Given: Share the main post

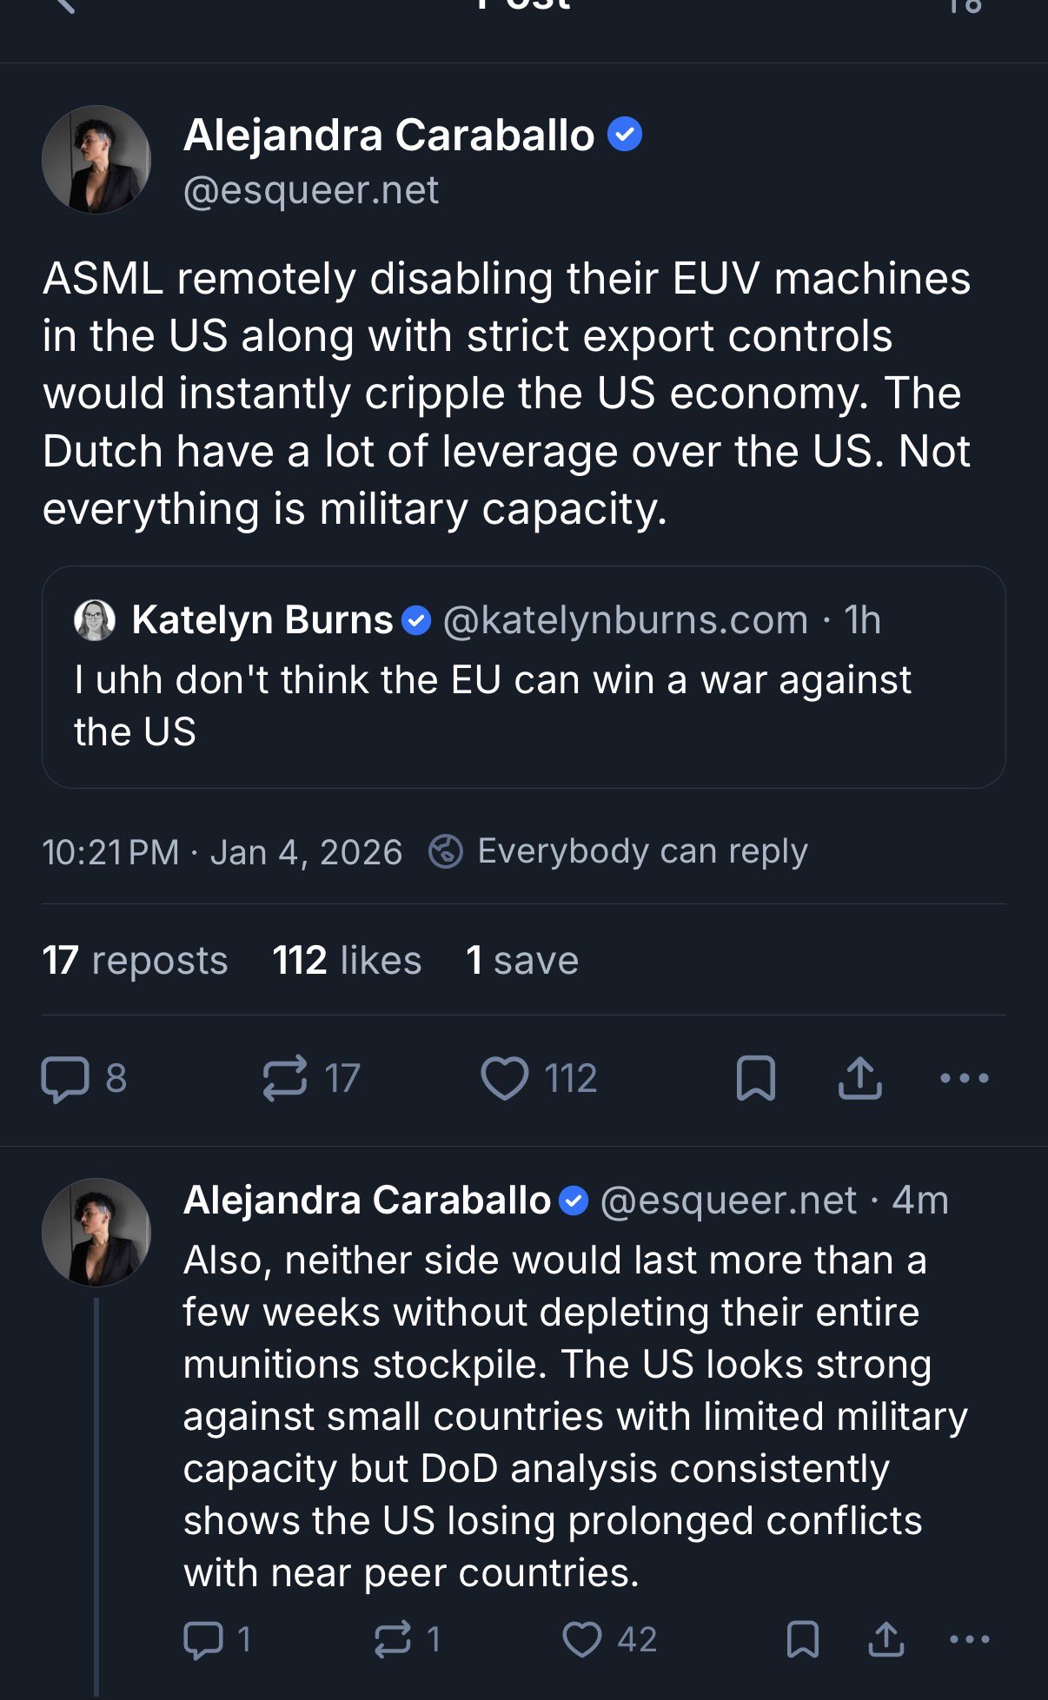Looking at the screenshot, I should (x=859, y=1078).
